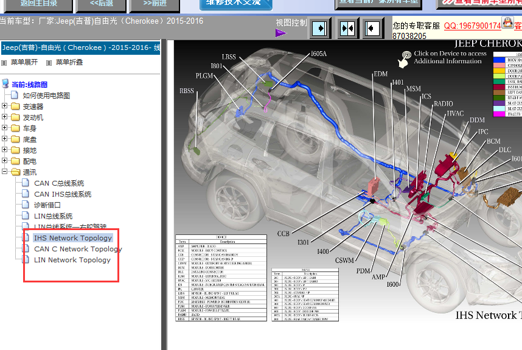The height and width of the screenshot is (350, 522).
Task: Click the Jeep Cherokee 2015-2016 title bar
Action: 81,47
